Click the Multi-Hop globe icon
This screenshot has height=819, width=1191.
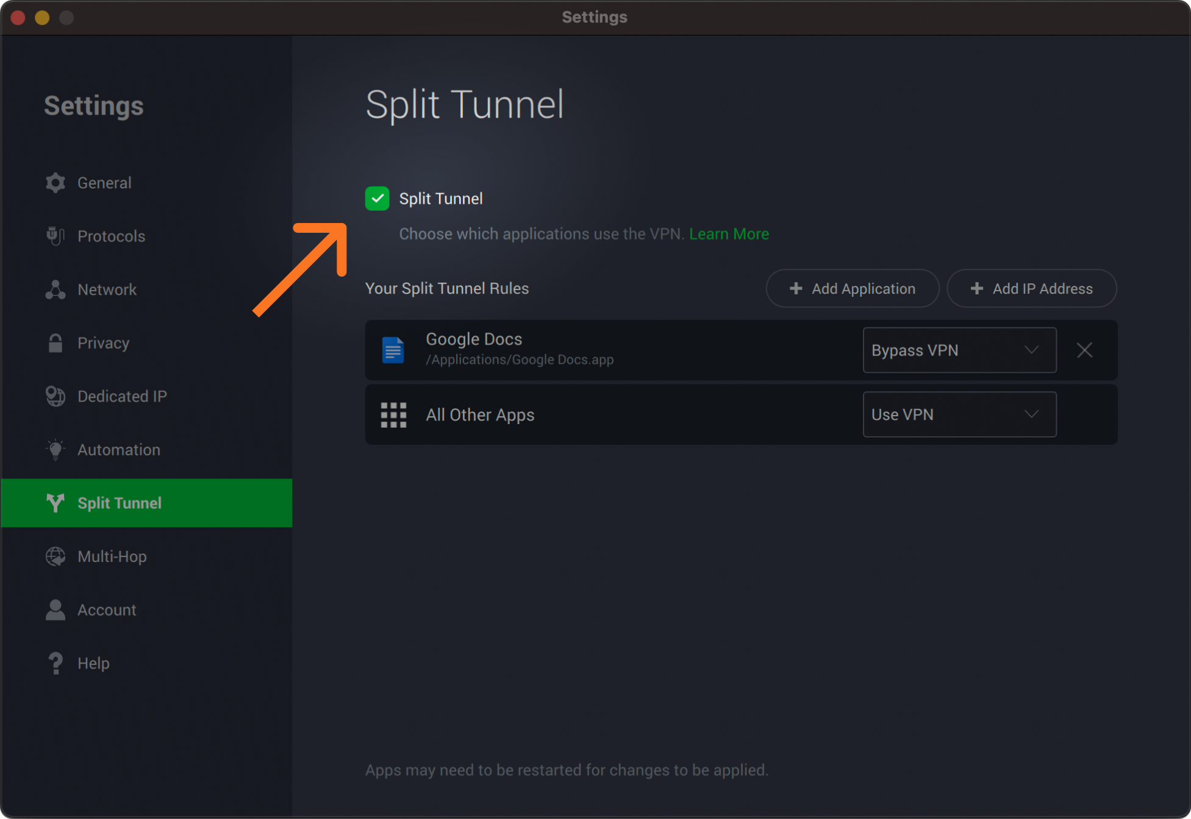[55, 556]
